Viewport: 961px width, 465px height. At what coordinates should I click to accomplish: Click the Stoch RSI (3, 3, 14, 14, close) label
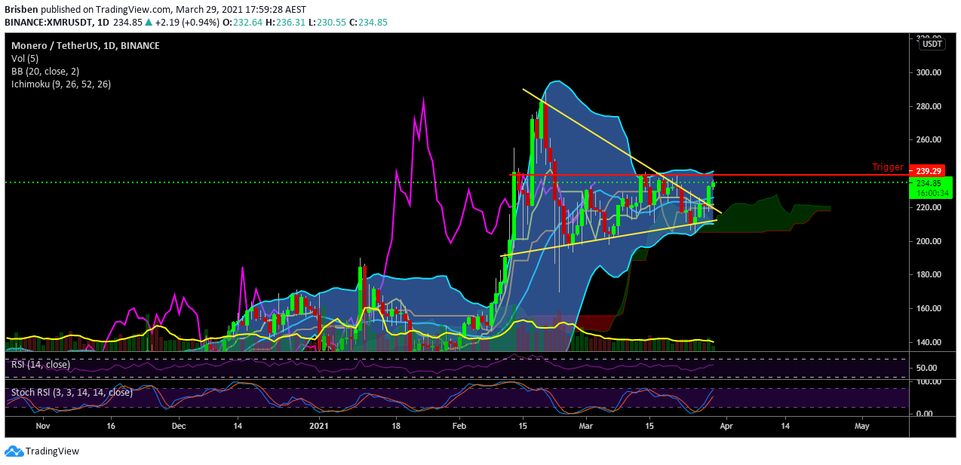click(x=72, y=392)
